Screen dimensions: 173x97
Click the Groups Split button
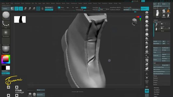(x=166, y=65)
